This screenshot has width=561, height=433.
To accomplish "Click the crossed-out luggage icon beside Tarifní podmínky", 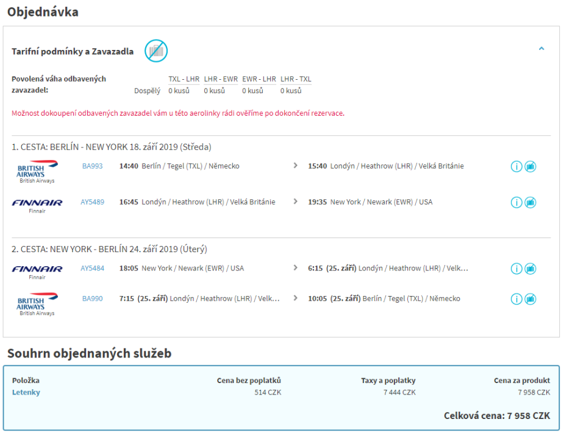I will (x=156, y=51).
